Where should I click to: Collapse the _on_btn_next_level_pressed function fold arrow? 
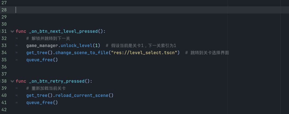(12, 32)
